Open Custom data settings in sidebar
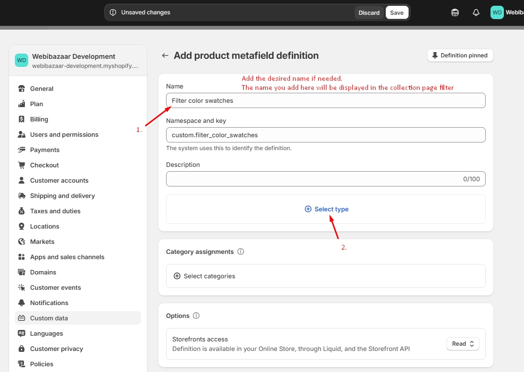Image resolution: width=524 pixels, height=372 pixels. coord(49,318)
